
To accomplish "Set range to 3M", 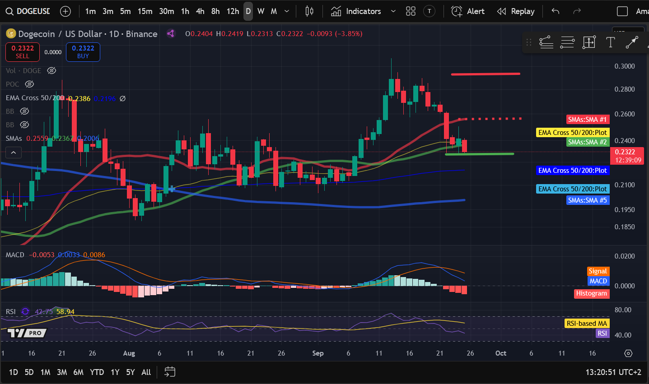I will (x=62, y=372).
